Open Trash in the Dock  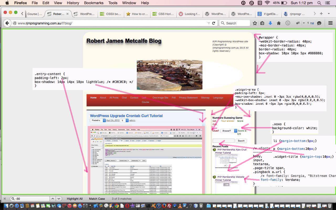pyautogui.click(x=330, y=206)
